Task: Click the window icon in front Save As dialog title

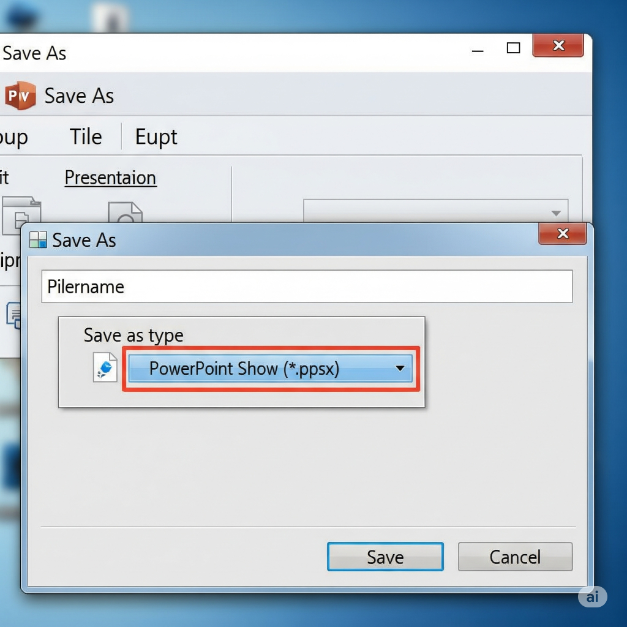Action: [x=39, y=240]
